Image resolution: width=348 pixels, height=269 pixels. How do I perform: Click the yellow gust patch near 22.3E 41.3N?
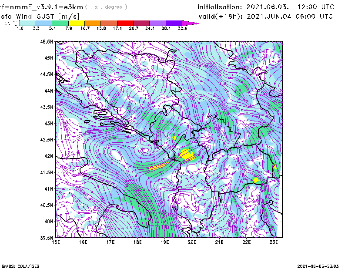tap(256, 180)
